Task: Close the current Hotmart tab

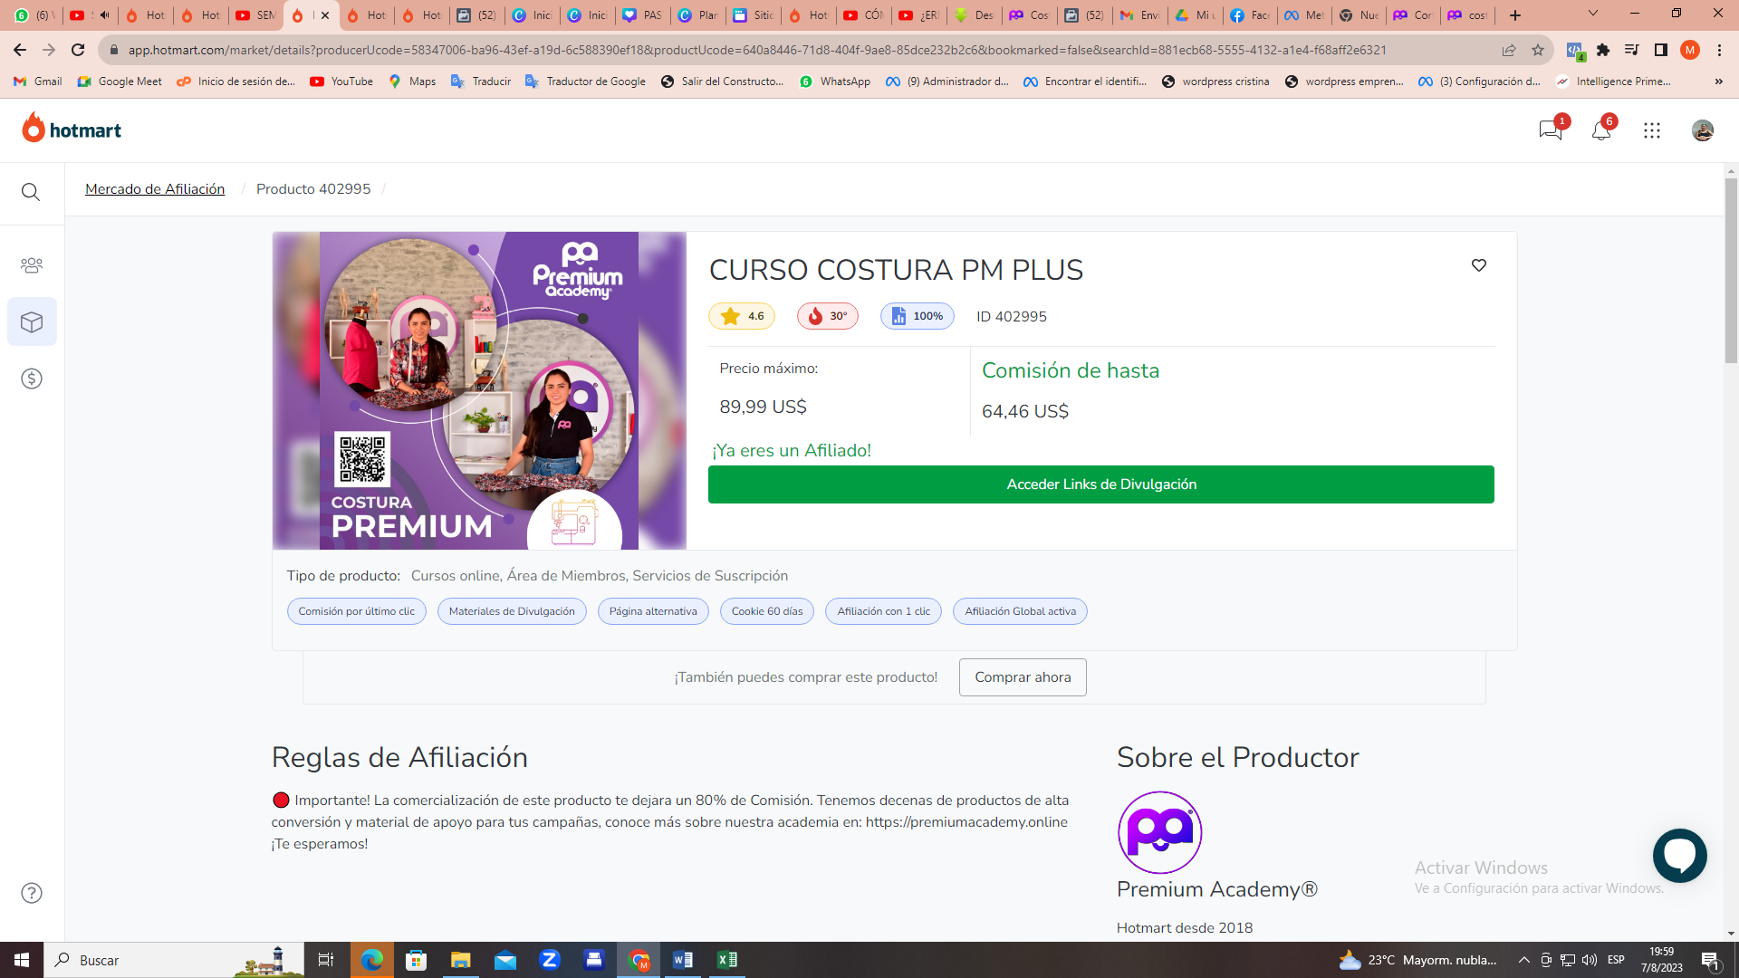Action: coord(325,15)
